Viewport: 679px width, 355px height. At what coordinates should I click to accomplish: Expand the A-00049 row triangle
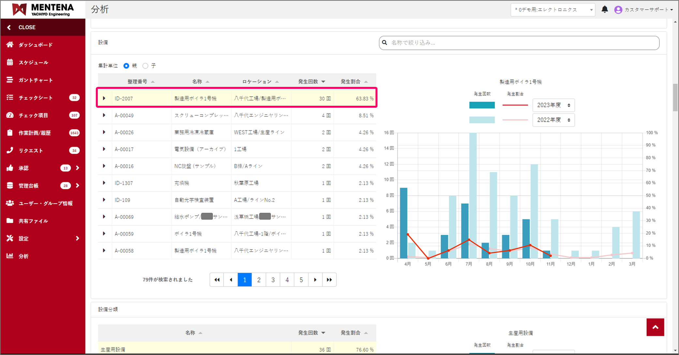[x=104, y=115]
